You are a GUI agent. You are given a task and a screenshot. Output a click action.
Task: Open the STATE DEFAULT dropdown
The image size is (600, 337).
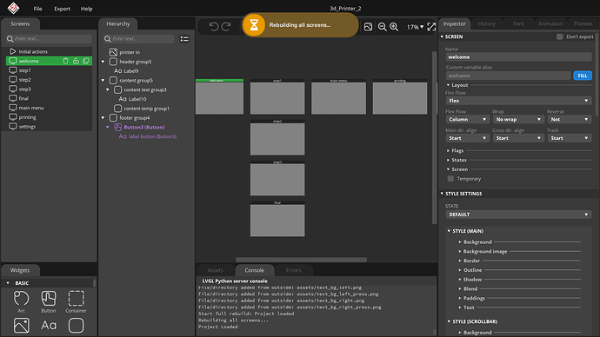518,215
